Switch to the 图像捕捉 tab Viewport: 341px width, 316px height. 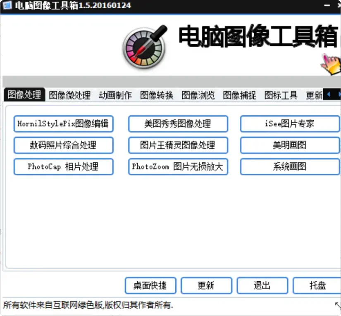coord(239,95)
